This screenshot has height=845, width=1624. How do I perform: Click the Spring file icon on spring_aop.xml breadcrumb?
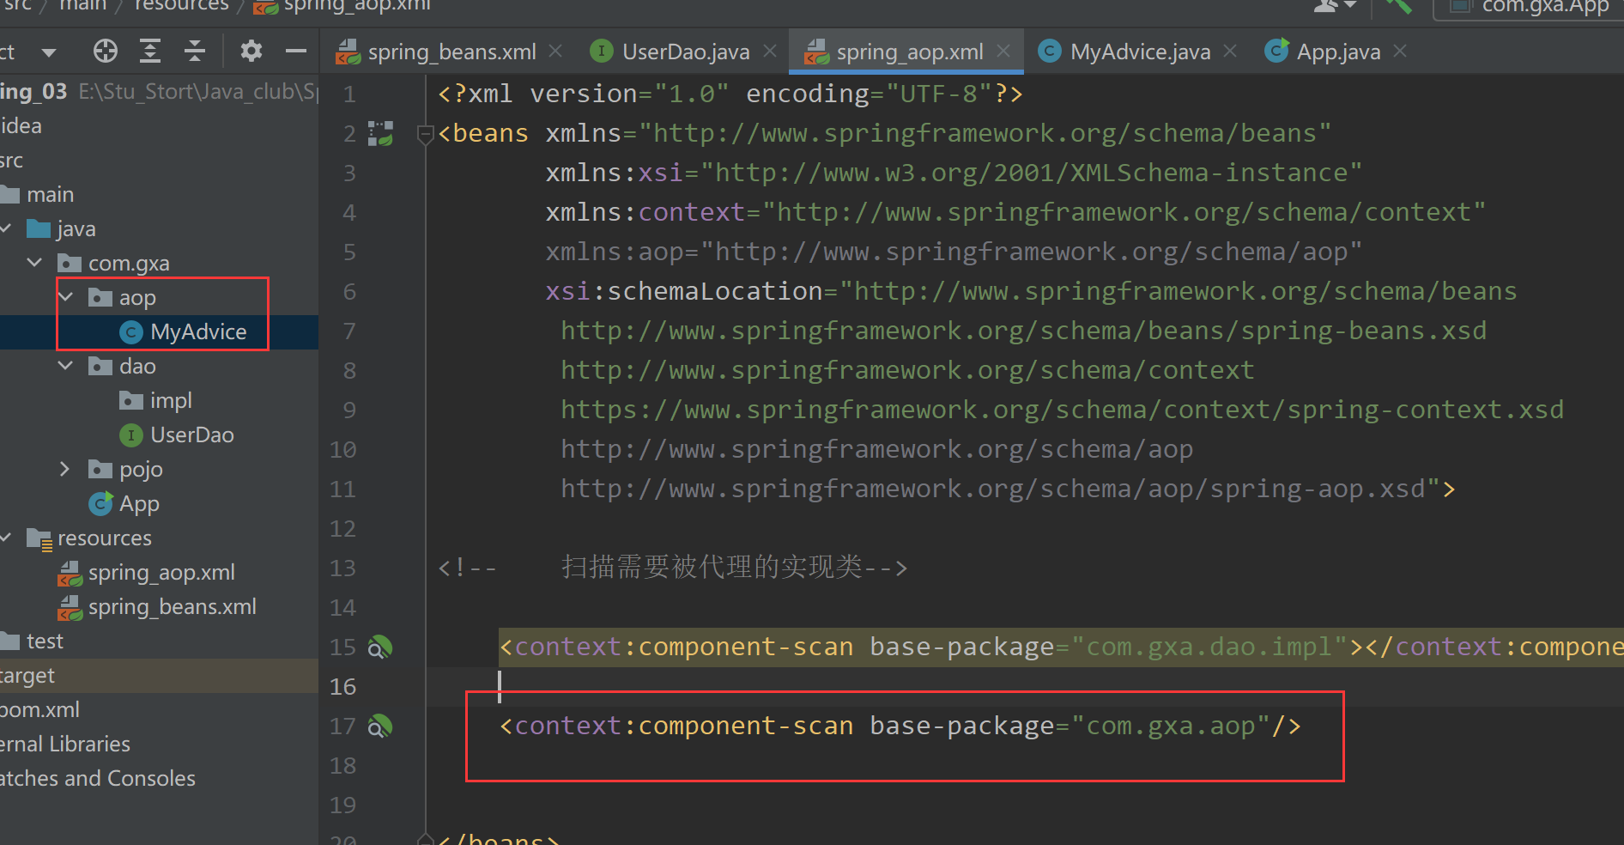pyautogui.click(x=264, y=7)
